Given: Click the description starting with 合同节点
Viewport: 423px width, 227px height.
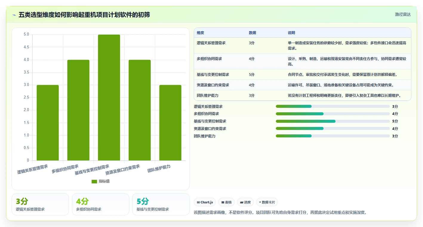Looking at the screenshot, I should point(342,75).
